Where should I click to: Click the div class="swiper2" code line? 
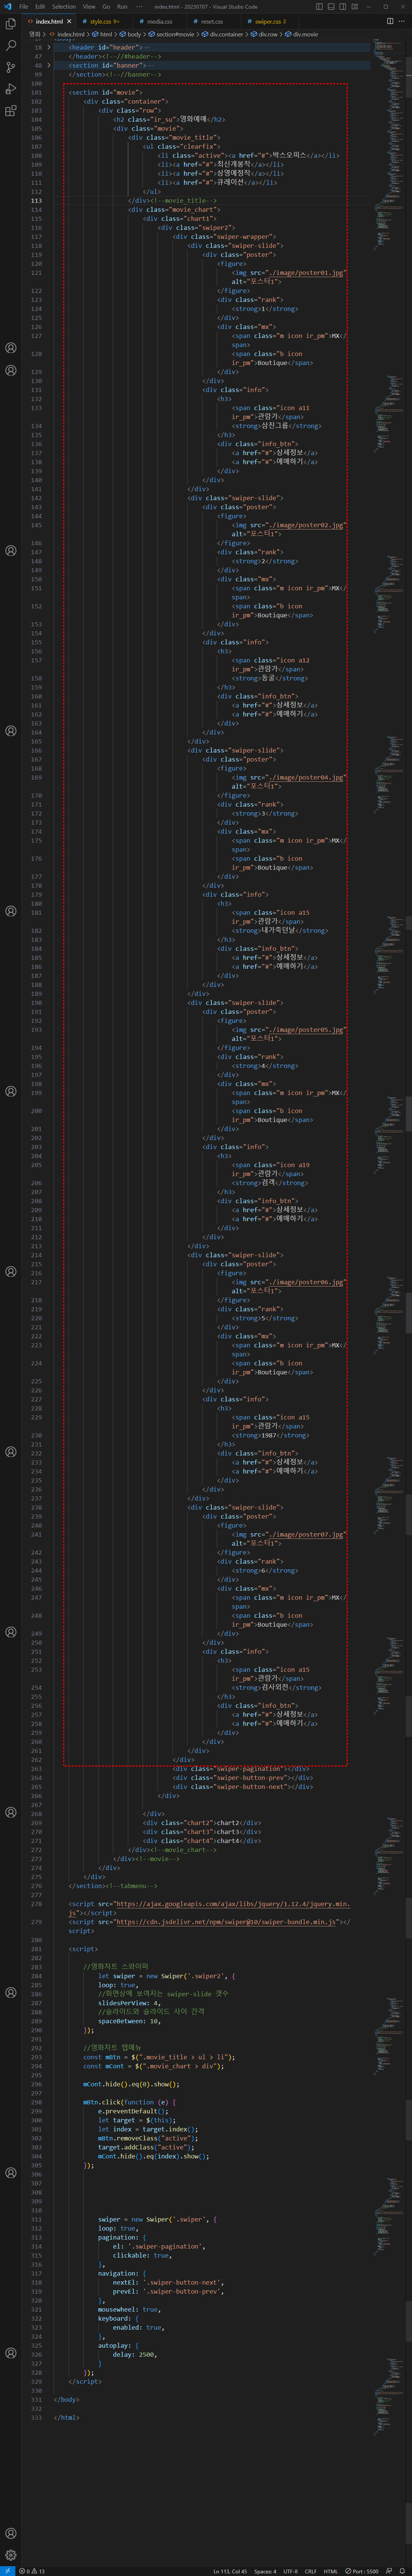[x=196, y=227]
